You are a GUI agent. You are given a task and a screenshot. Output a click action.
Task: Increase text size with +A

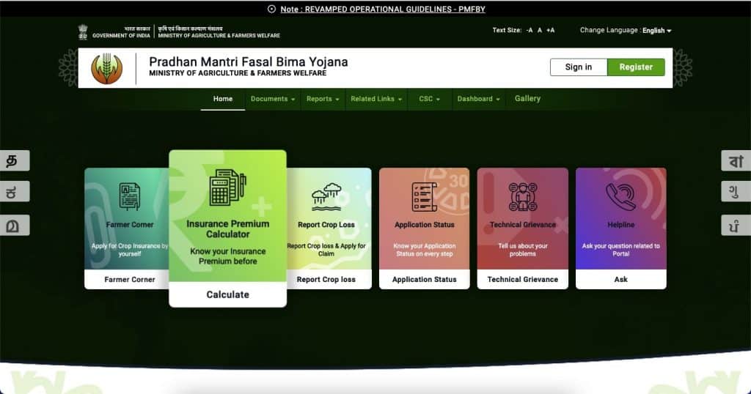click(x=550, y=30)
